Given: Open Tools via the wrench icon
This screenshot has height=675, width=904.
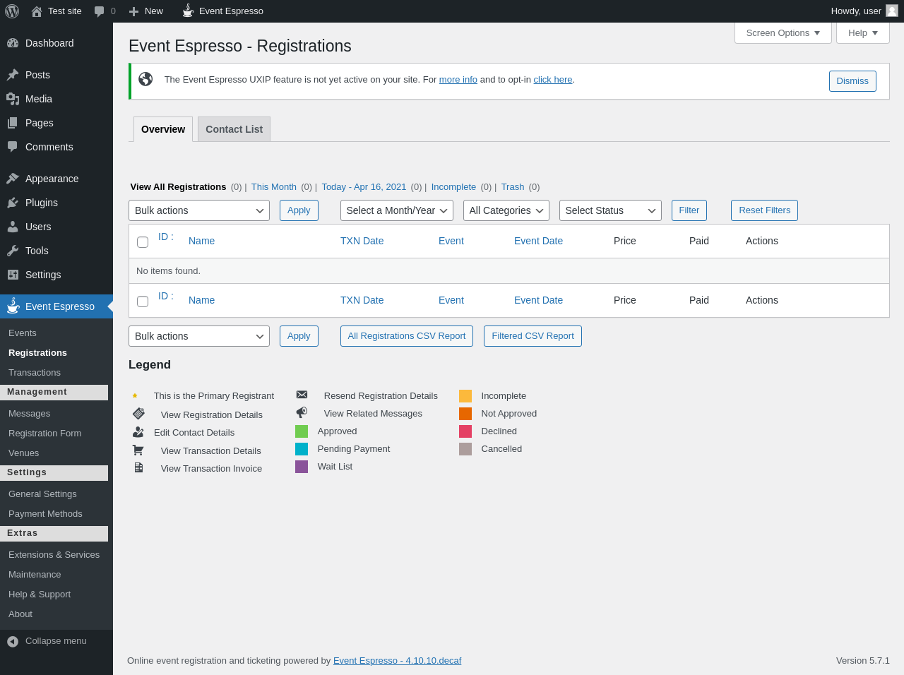Looking at the screenshot, I should pyautogui.click(x=13, y=251).
